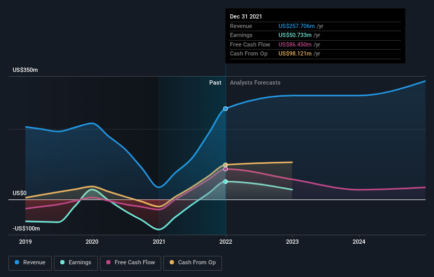The image size is (434, 277).
Task: Click the US$86.450m free cash flow value
Action: tap(295, 44)
